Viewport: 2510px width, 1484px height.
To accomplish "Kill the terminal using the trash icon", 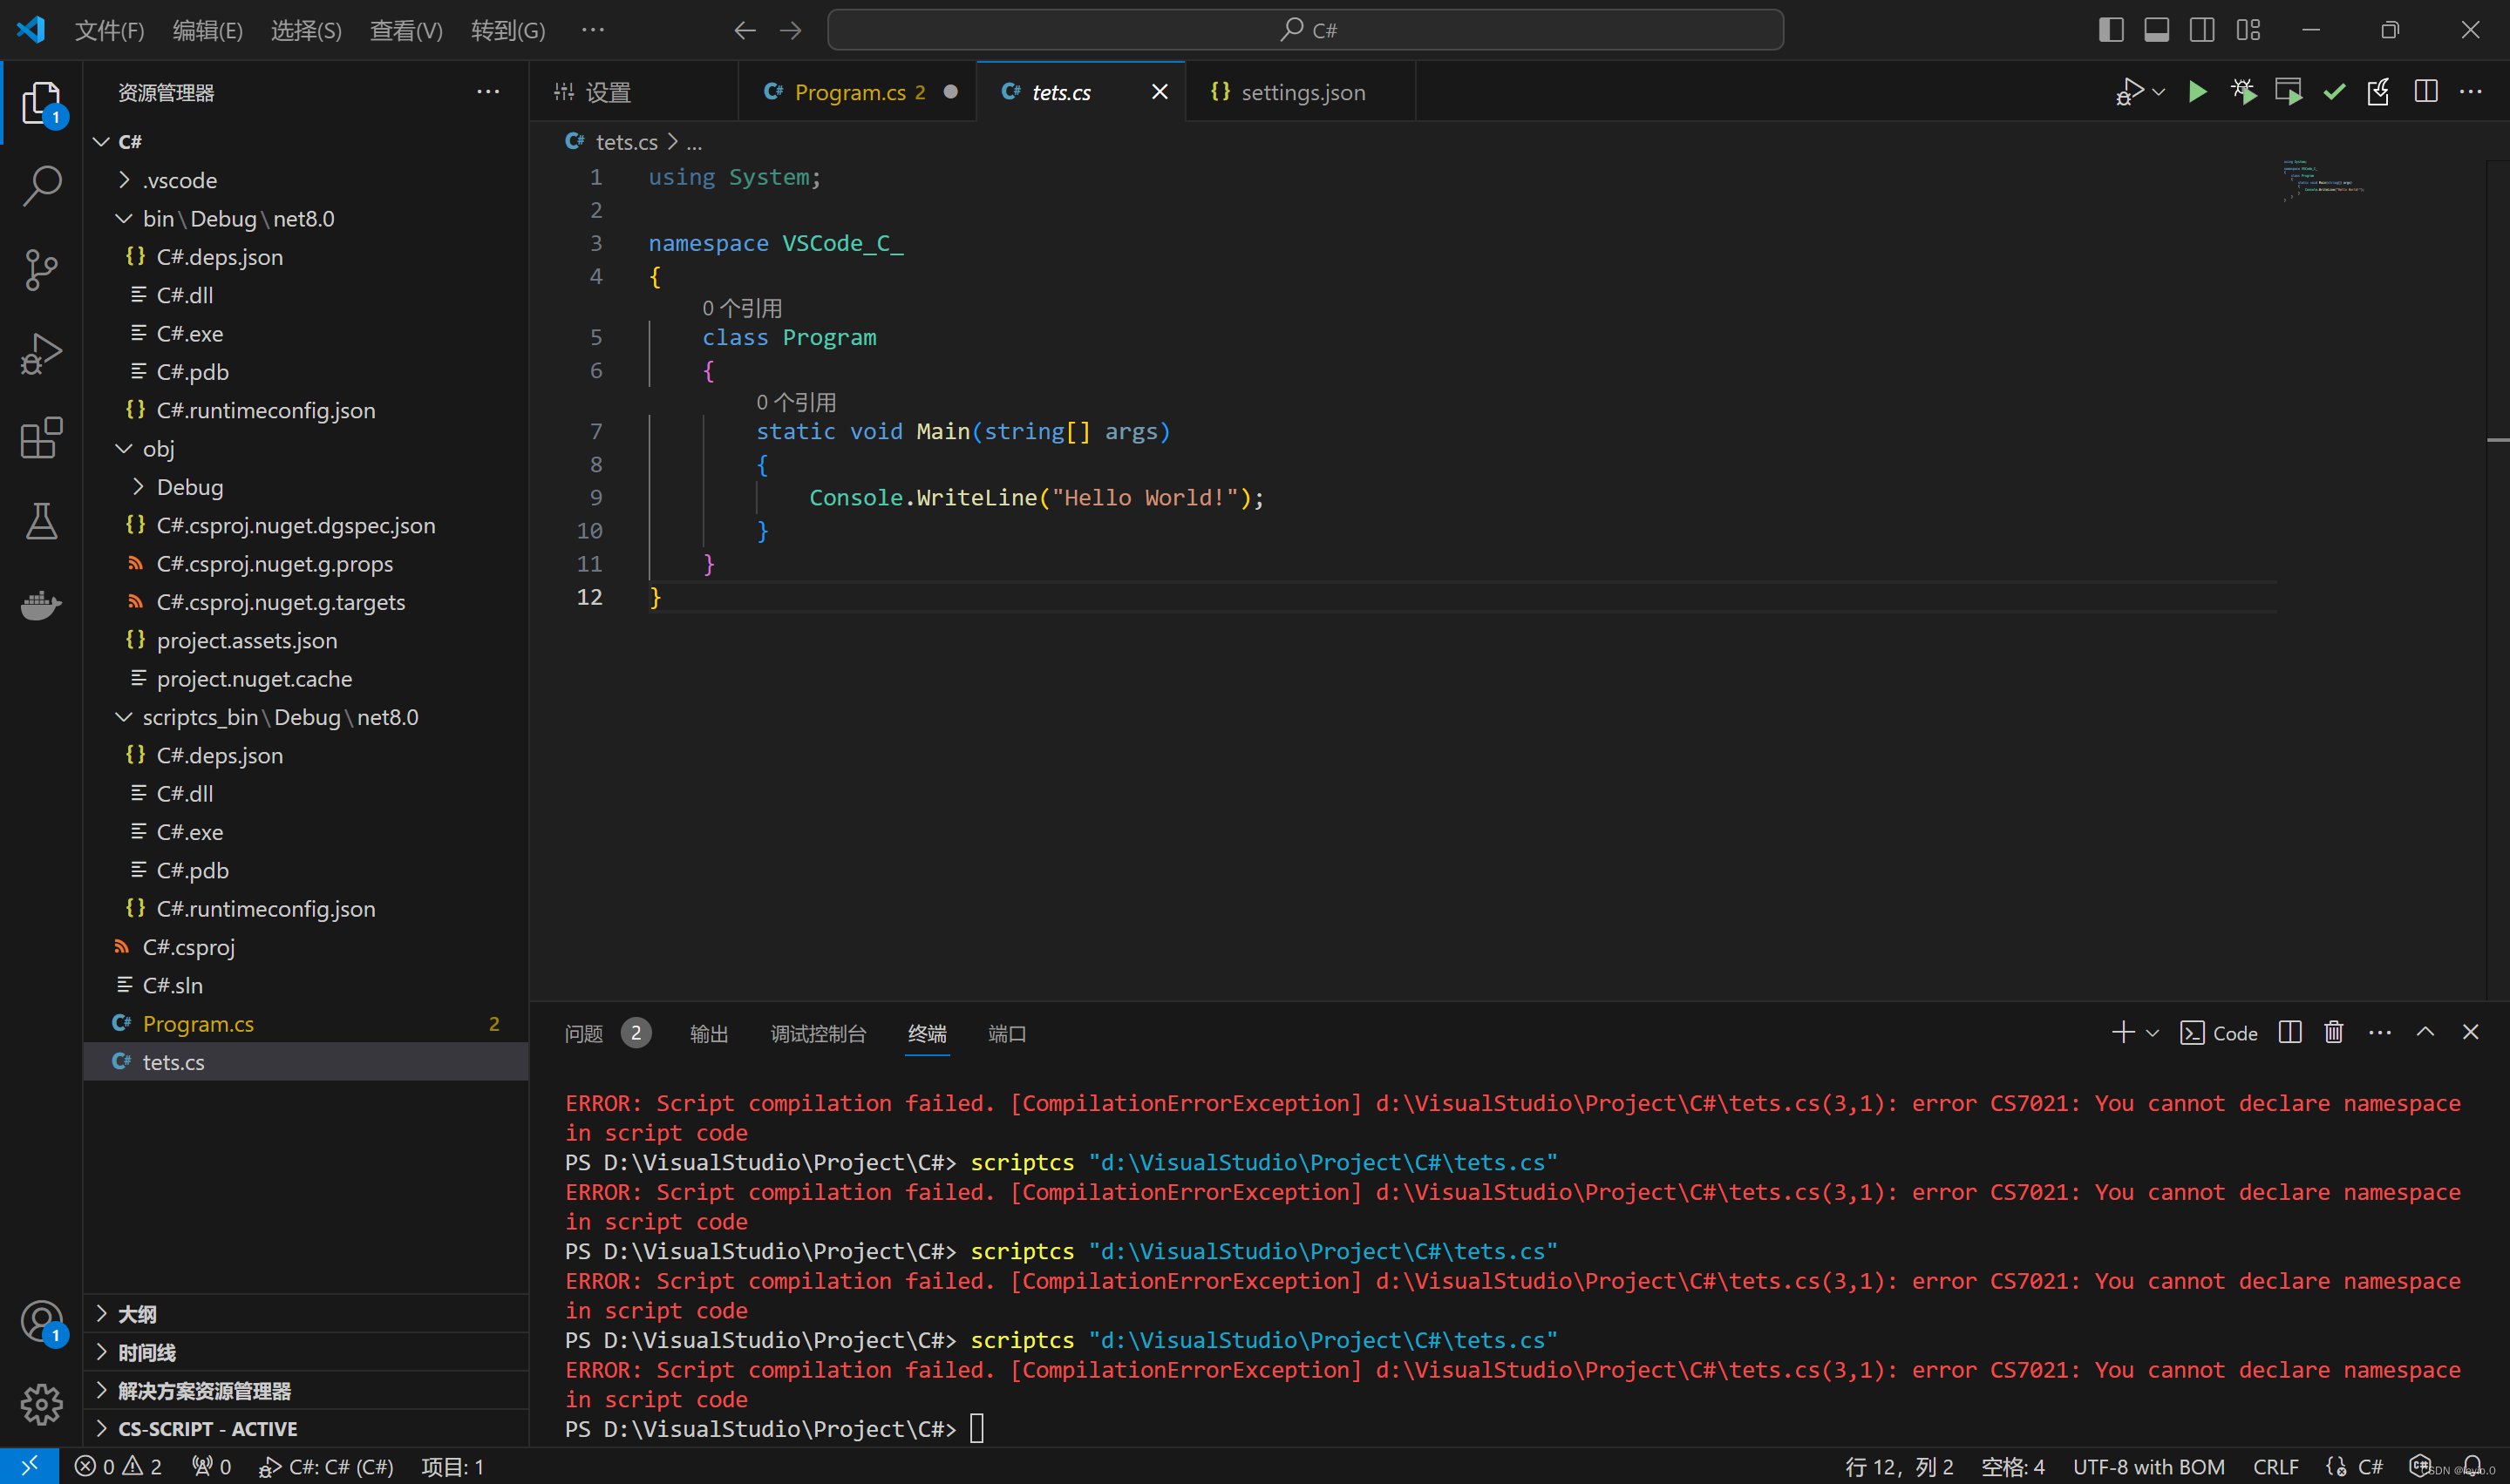I will 2333,1031.
